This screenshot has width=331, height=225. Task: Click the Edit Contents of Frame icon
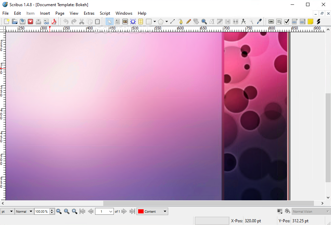point(212,22)
